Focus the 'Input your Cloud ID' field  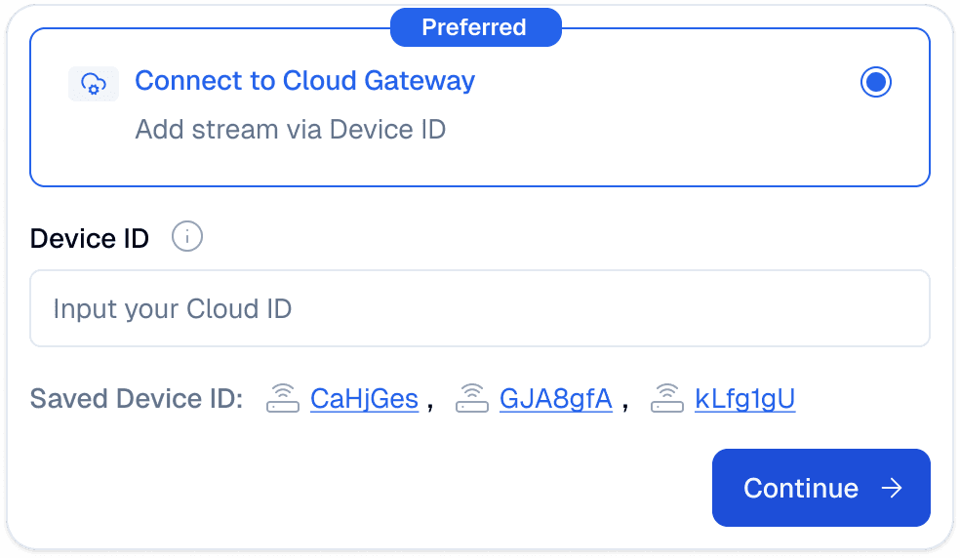click(x=480, y=308)
